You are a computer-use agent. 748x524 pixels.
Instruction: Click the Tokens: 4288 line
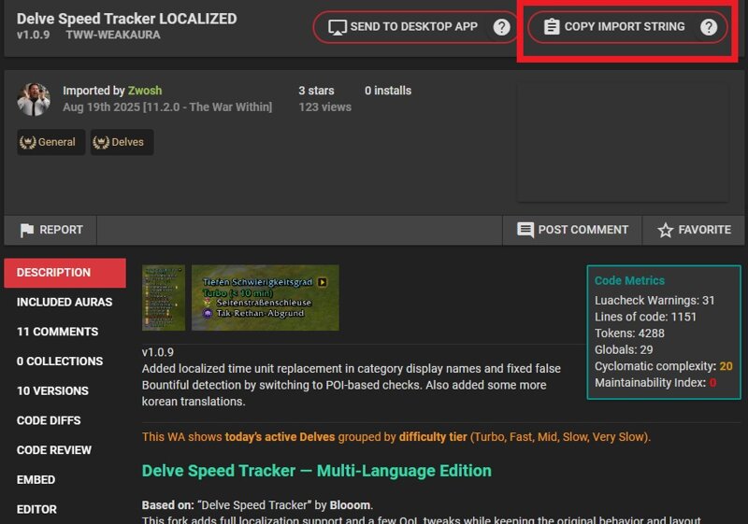point(629,333)
